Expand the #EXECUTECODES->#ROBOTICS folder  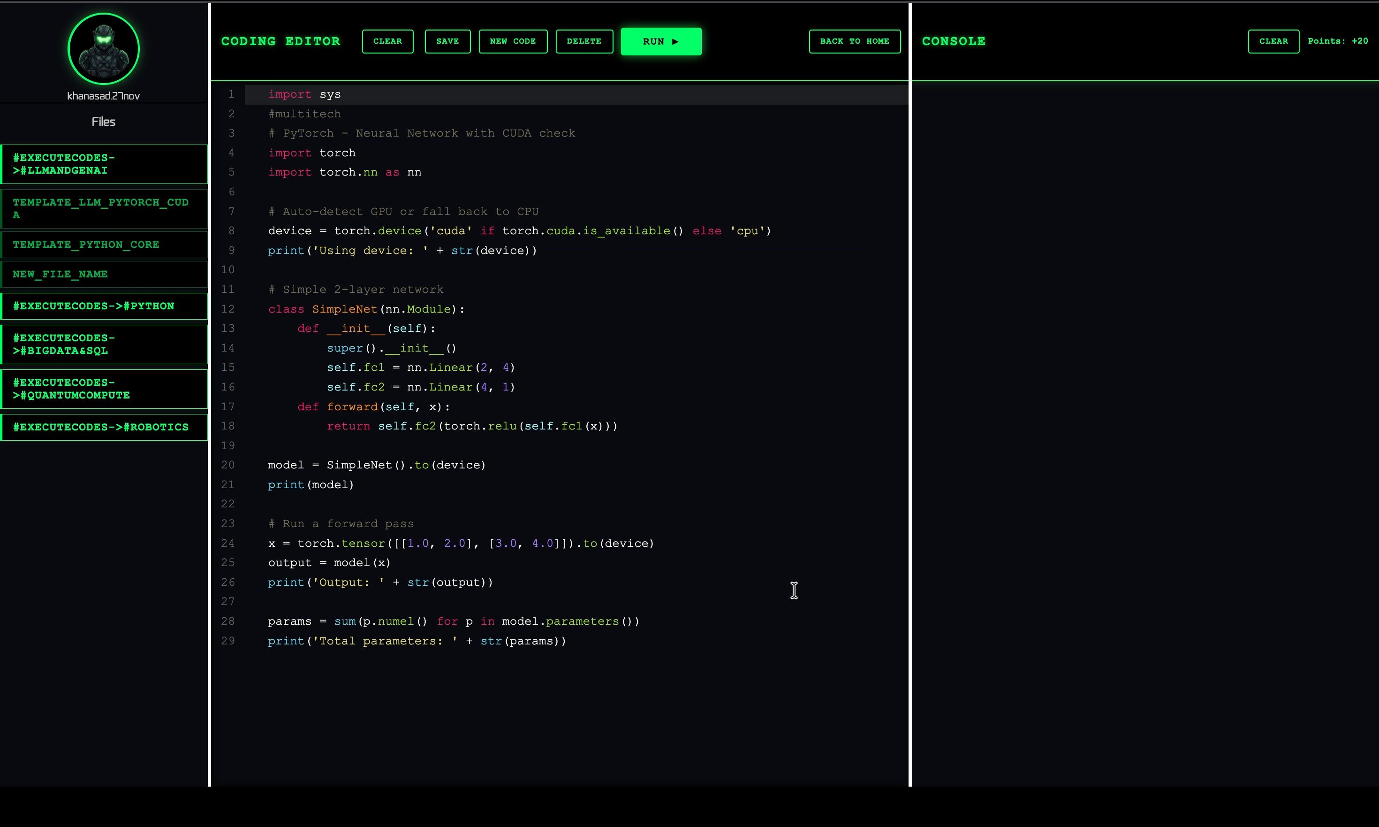point(104,427)
